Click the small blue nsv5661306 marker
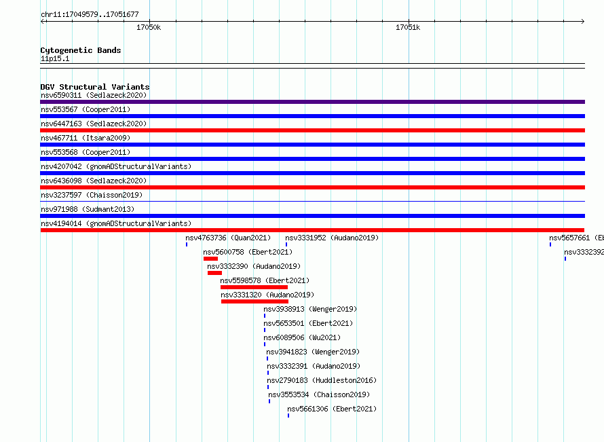This screenshot has width=604, height=442. pyautogui.click(x=288, y=416)
